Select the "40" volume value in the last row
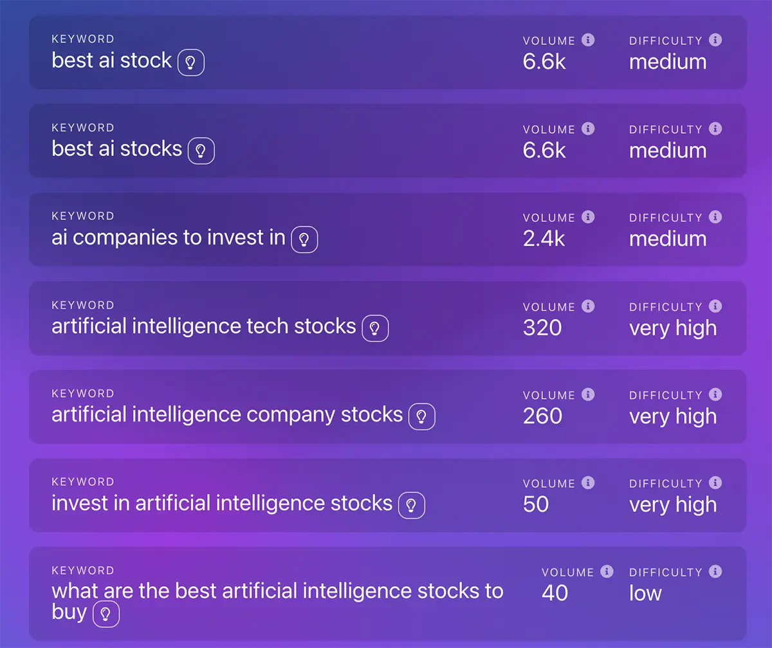Viewport: 772px width, 648px height. pyautogui.click(x=554, y=593)
